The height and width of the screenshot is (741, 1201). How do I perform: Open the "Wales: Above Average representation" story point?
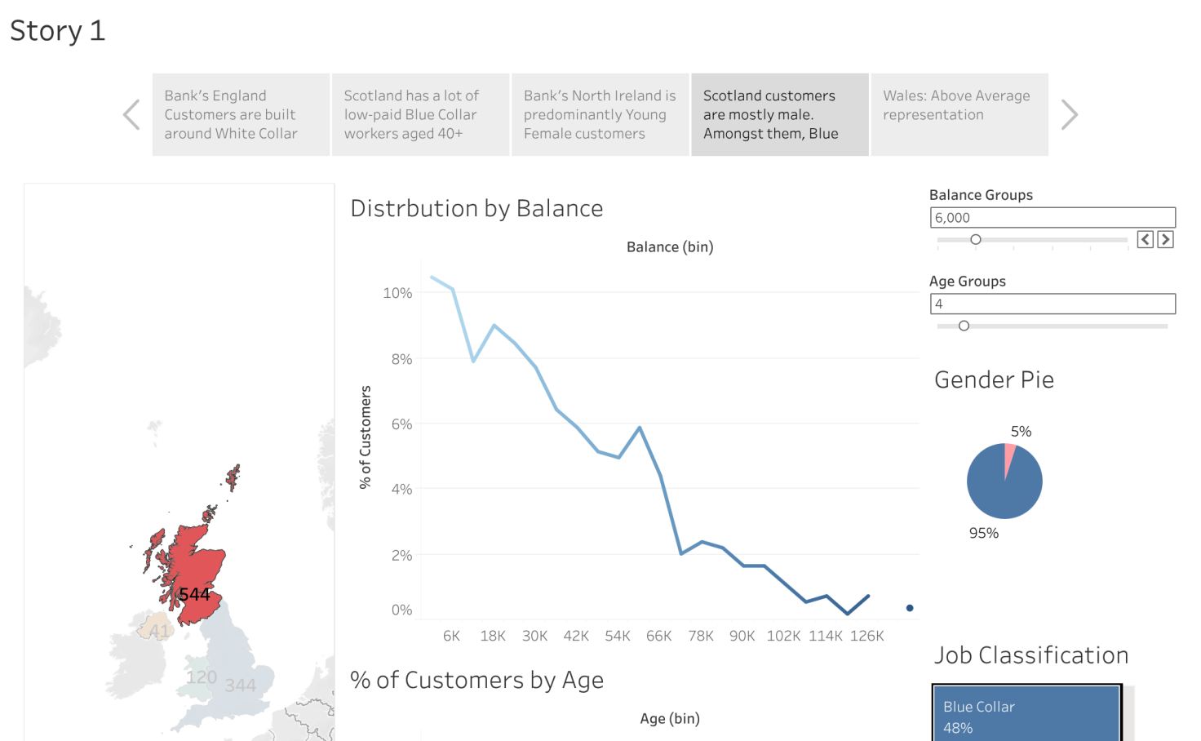959,114
